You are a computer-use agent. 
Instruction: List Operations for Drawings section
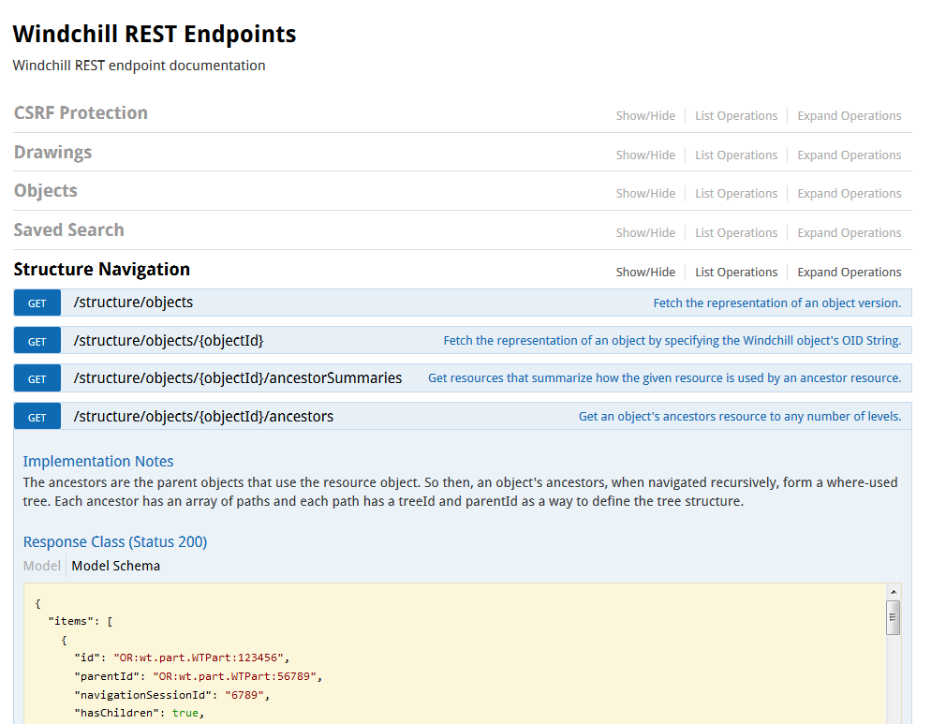point(736,155)
